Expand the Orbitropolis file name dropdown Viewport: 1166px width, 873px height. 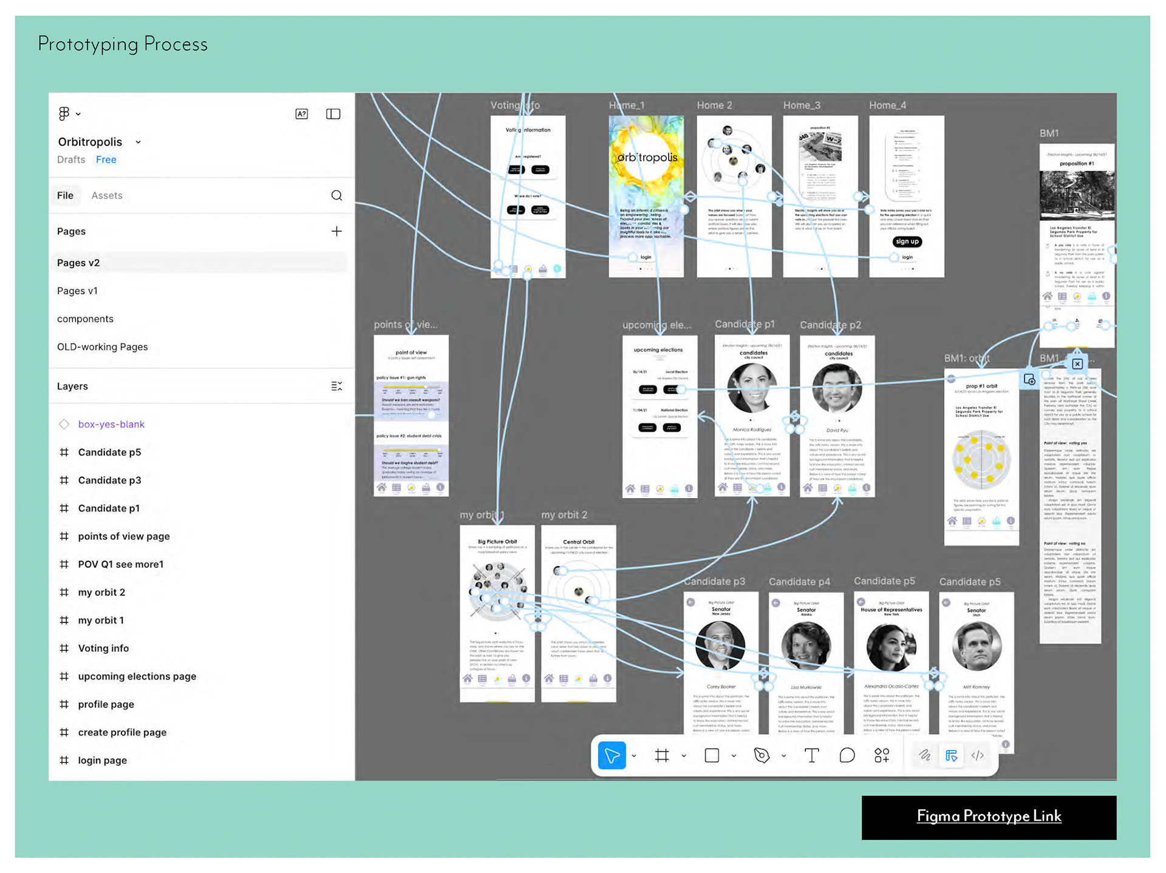(138, 142)
